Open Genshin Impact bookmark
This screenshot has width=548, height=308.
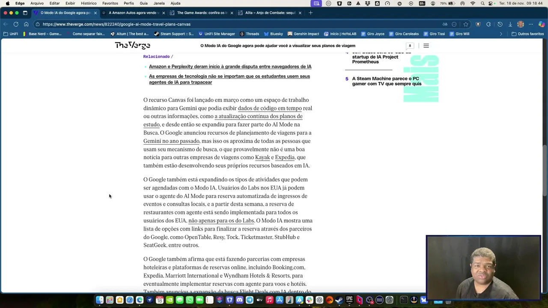click(304, 34)
